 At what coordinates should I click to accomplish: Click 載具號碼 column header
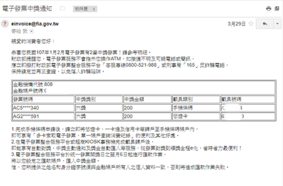[248, 99]
